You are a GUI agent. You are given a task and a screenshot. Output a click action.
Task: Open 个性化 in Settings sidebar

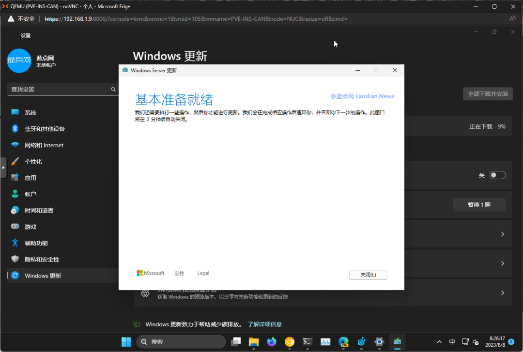(62, 162)
